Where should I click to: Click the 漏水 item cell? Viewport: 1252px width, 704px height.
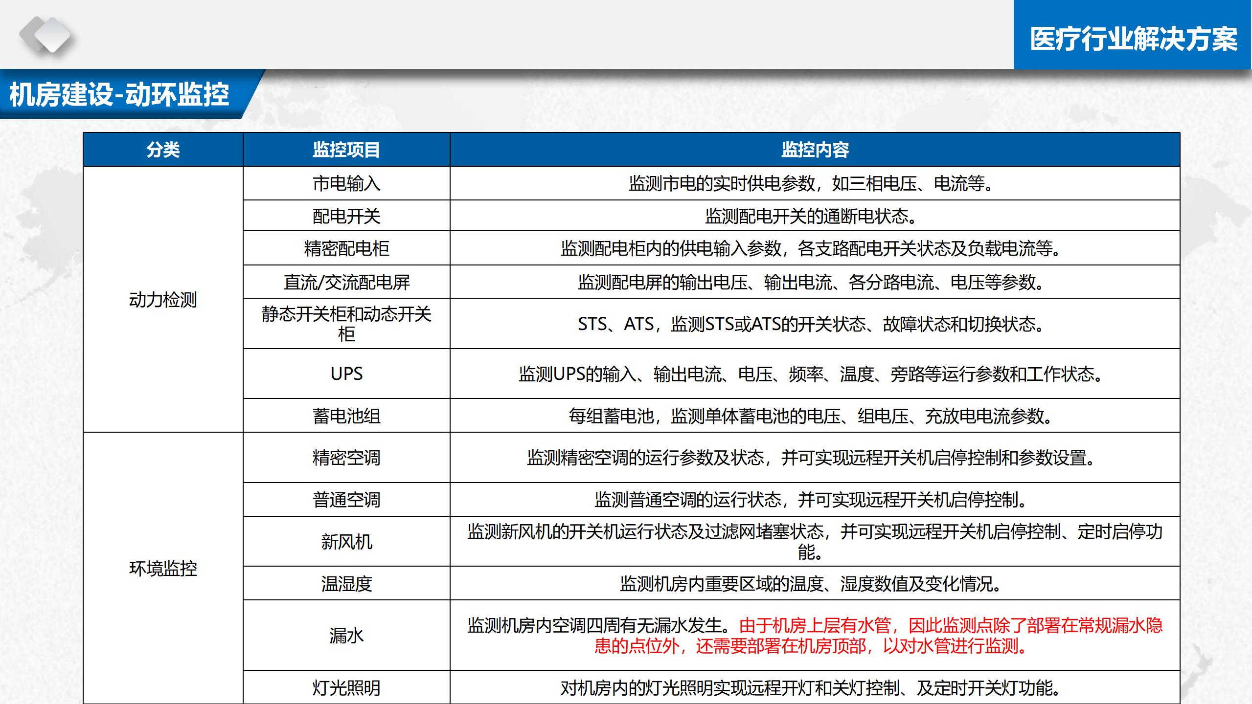coord(346,636)
